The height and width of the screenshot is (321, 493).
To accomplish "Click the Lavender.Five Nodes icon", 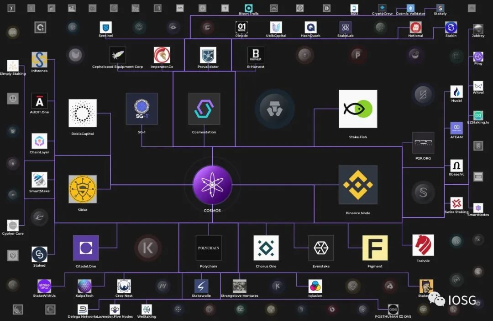I will [x=115, y=310].
